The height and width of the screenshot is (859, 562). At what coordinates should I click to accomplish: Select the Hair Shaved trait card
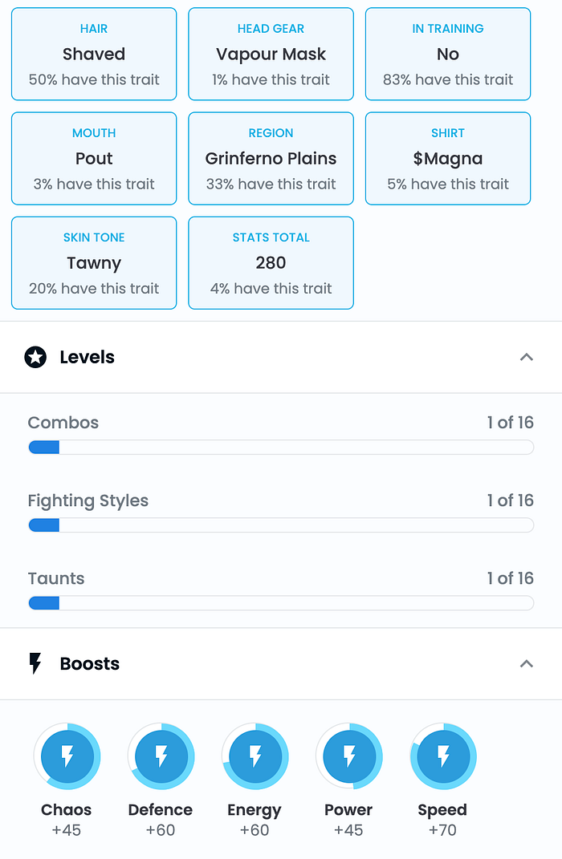tap(94, 55)
